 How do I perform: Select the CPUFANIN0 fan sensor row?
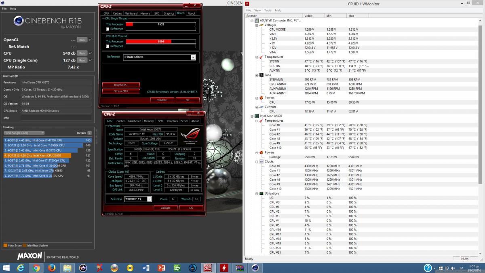(362, 84)
